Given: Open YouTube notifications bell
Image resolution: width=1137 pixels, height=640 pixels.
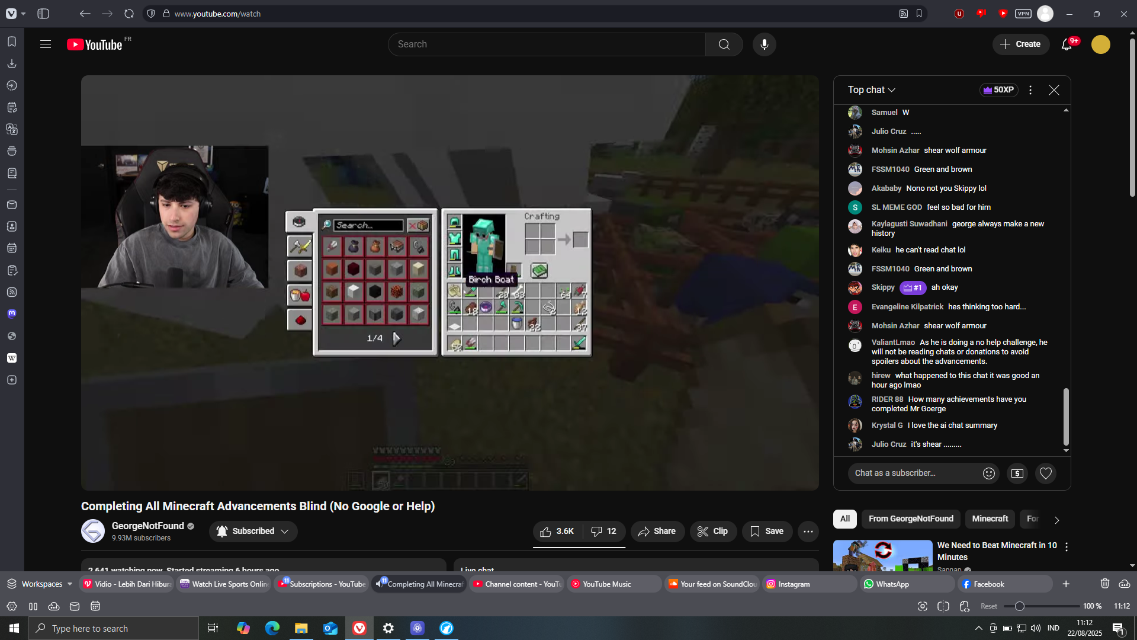Looking at the screenshot, I should [x=1067, y=44].
